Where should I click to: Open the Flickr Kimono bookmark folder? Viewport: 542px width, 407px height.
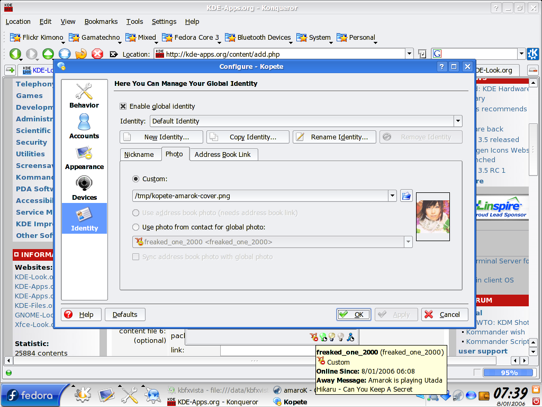click(x=37, y=38)
